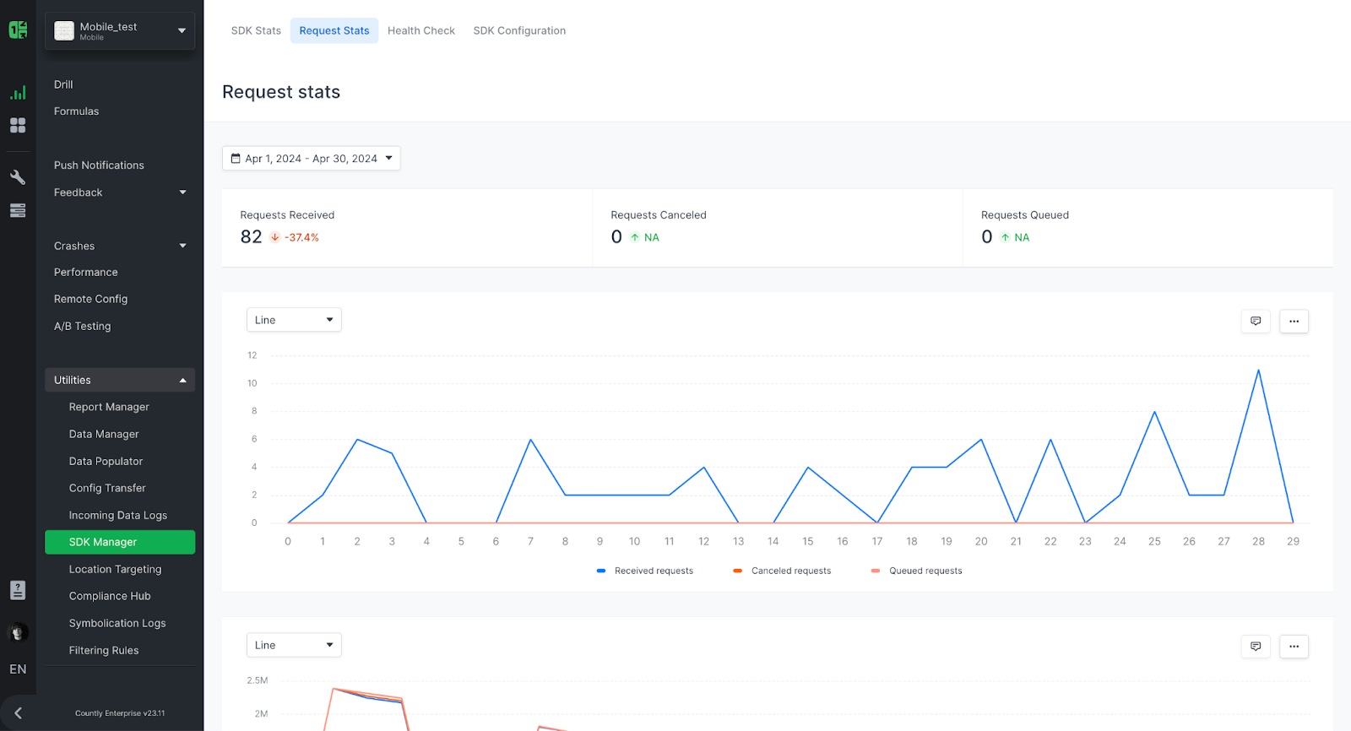The width and height of the screenshot is (1351, 731).
Task: Change second chart type Line dropdown
Action: (x=294, y=645)
